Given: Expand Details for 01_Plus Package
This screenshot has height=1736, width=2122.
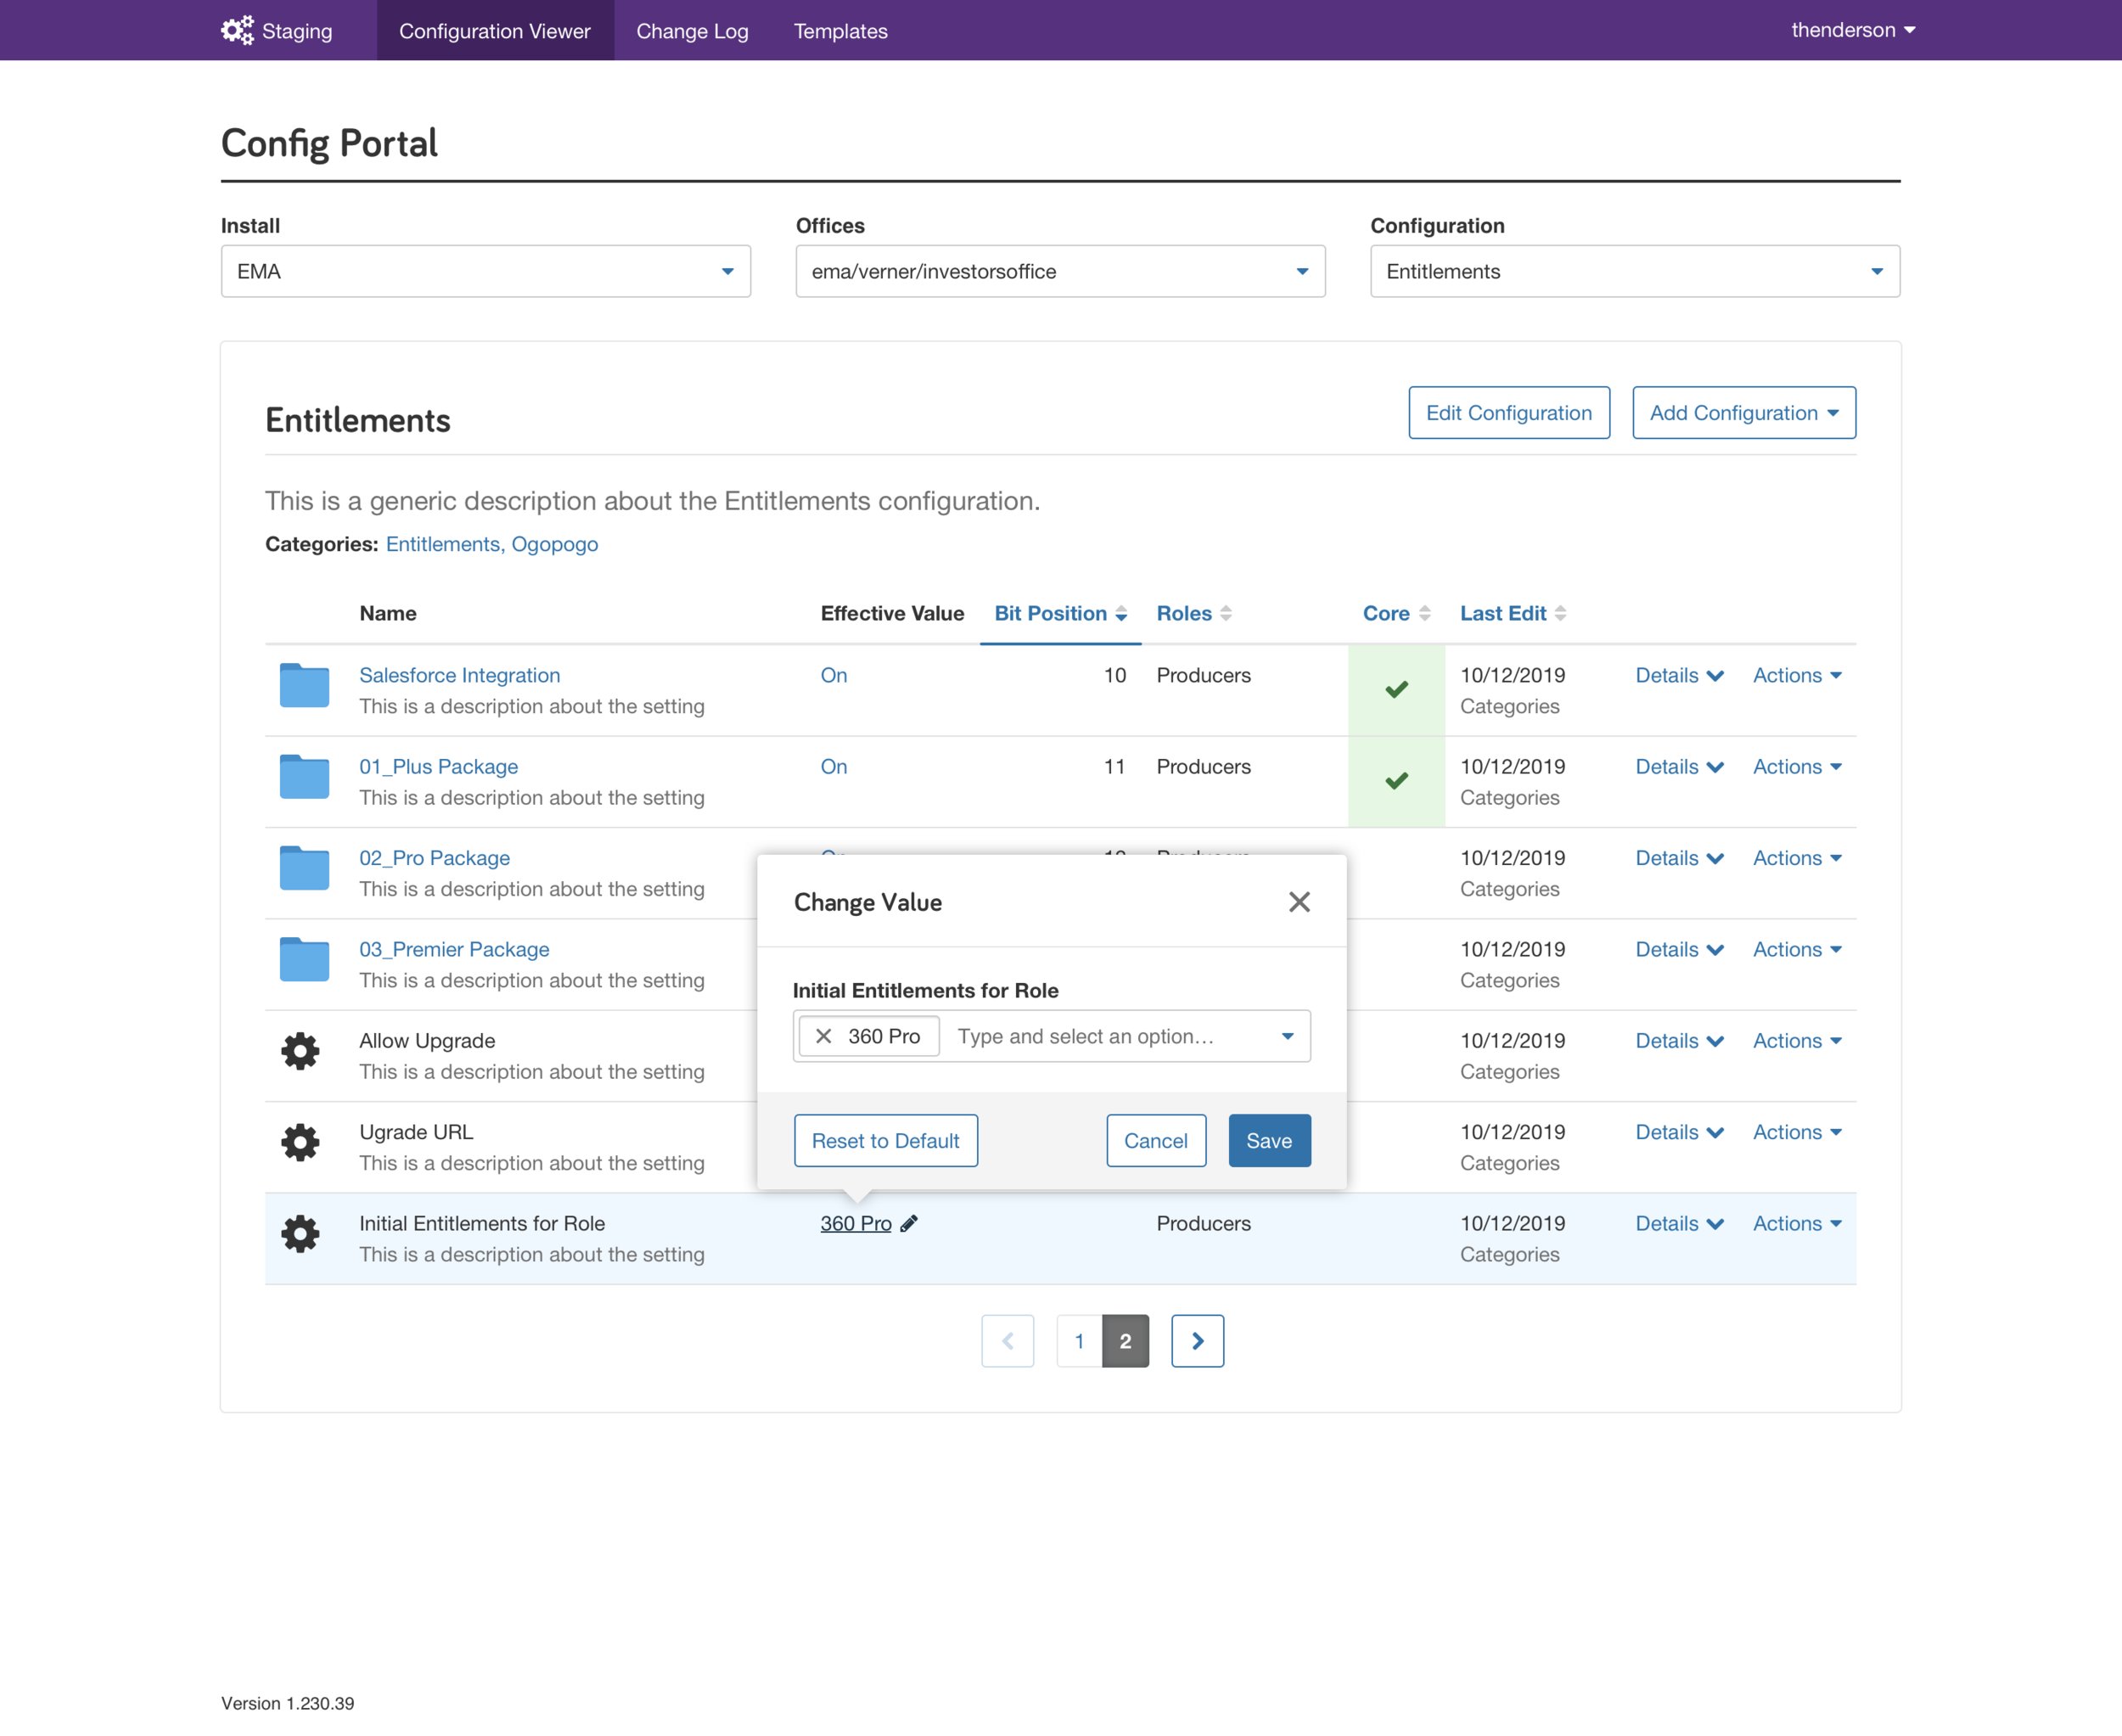Looking at the screenshot, I should click(1679, 767).
